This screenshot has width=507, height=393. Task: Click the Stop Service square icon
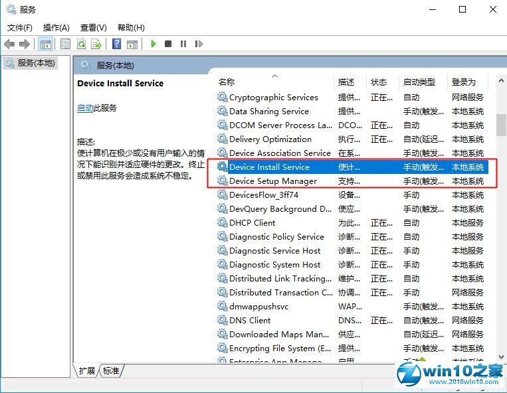(x=168, y=44)
